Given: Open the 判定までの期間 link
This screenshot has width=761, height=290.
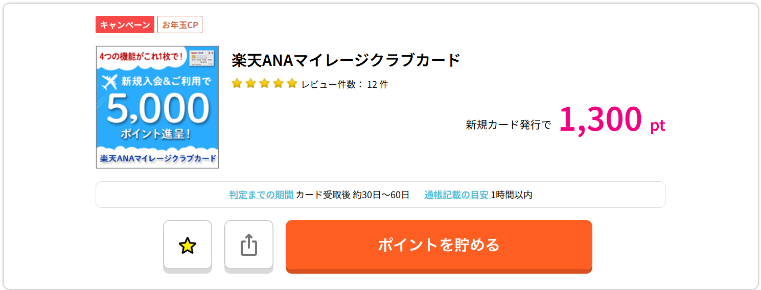Looking at the screenshot, I should click(x=261, y=195).
